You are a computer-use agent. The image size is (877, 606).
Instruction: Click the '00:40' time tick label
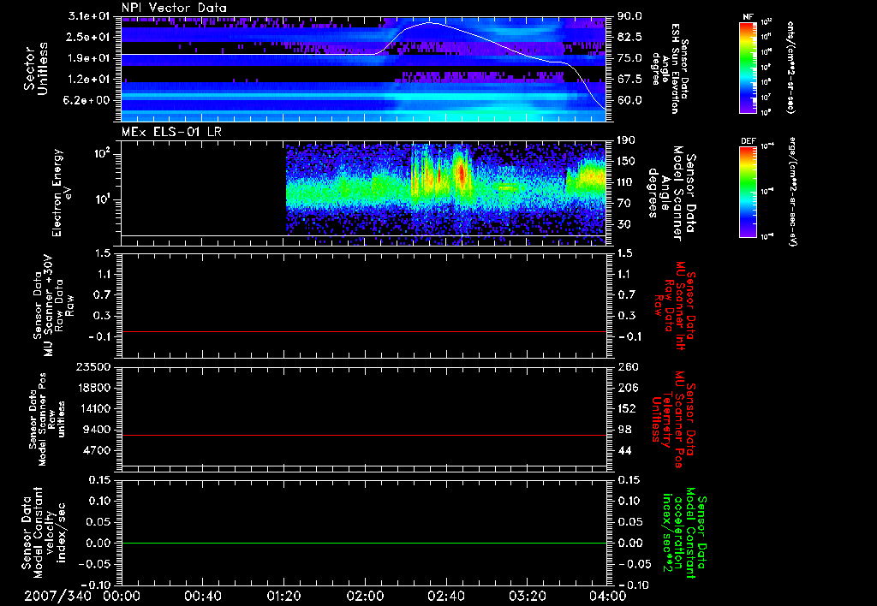pyautogui.click(x=202, y=596)
